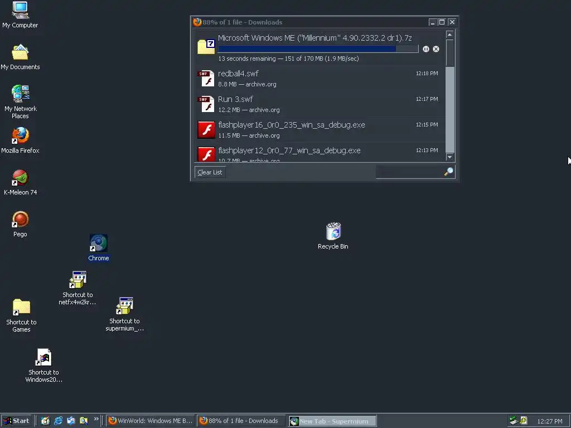This screenshot has width=571, height=428.
Task: Click the 12:15 PM timestamp
Action: coord(427,124)
